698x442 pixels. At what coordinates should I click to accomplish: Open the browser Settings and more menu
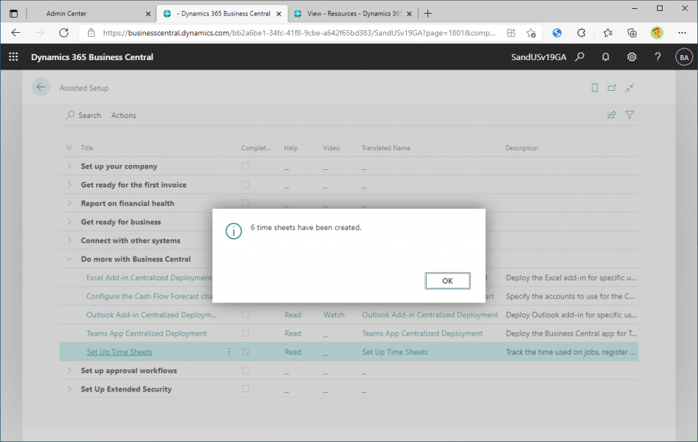coord(682,33)
